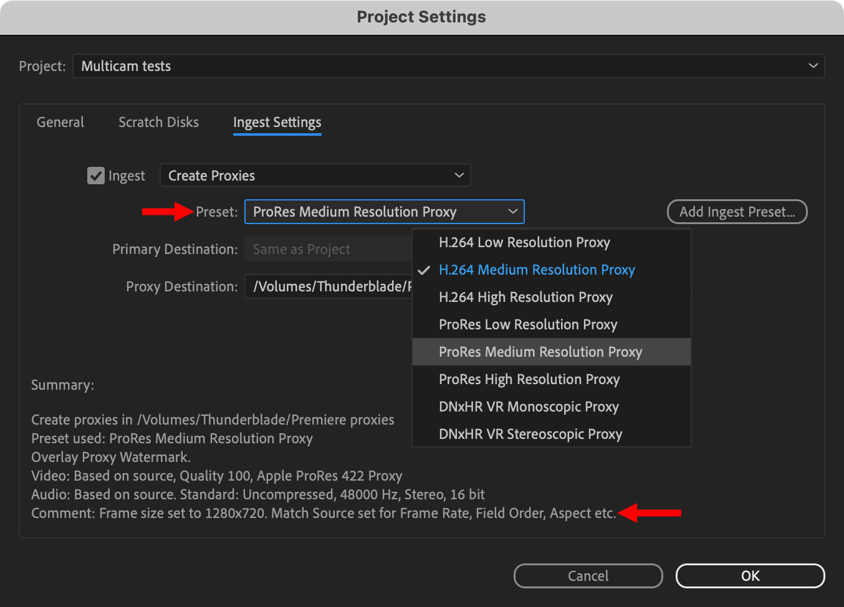
Task: Click the Proxy Destination path field
Action: [x=328, y=286]
